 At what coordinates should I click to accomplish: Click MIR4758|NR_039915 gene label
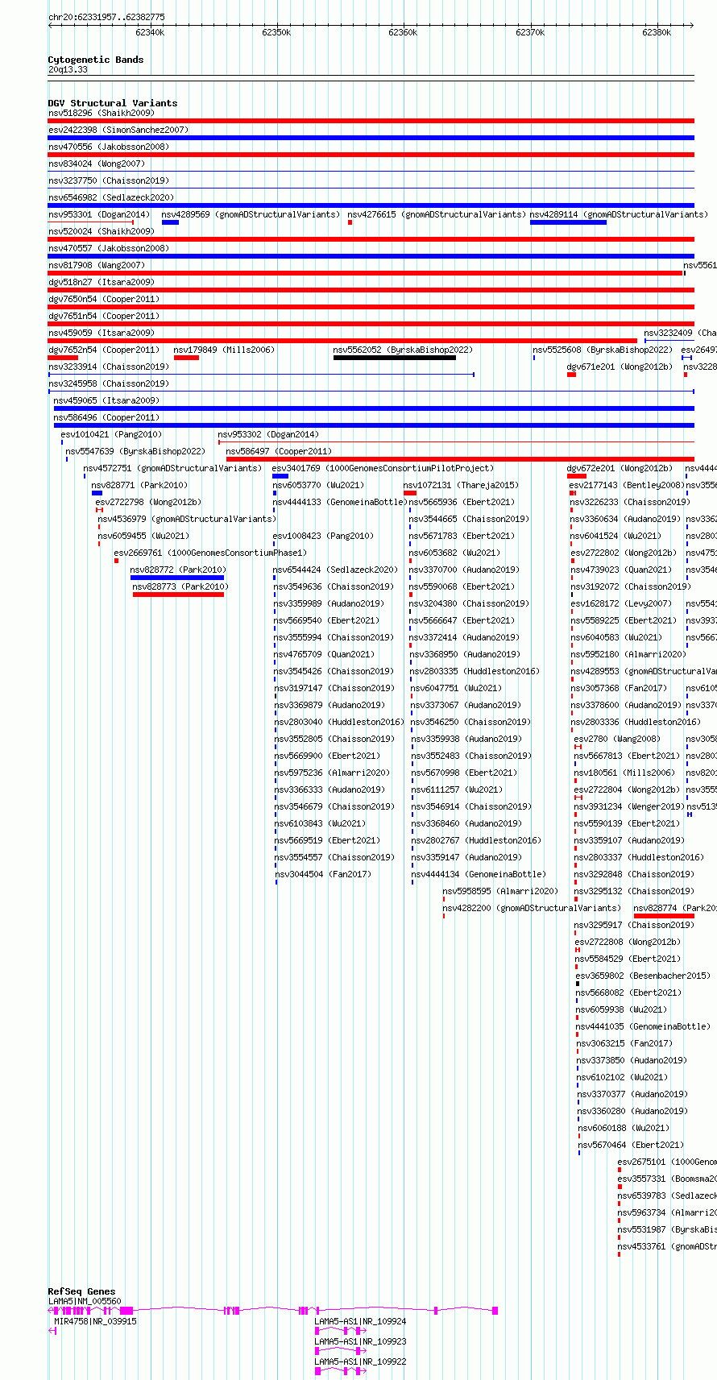95,1321
